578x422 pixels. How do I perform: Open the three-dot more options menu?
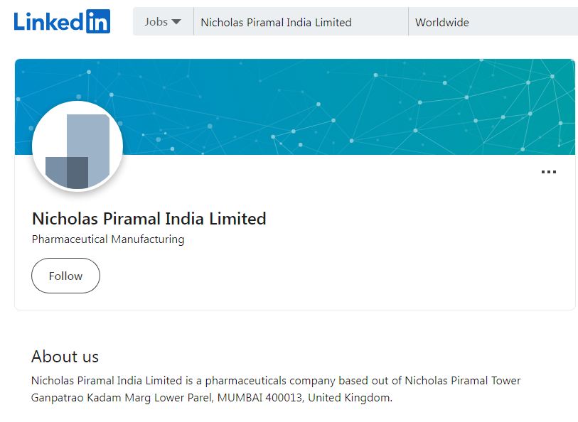548,172
